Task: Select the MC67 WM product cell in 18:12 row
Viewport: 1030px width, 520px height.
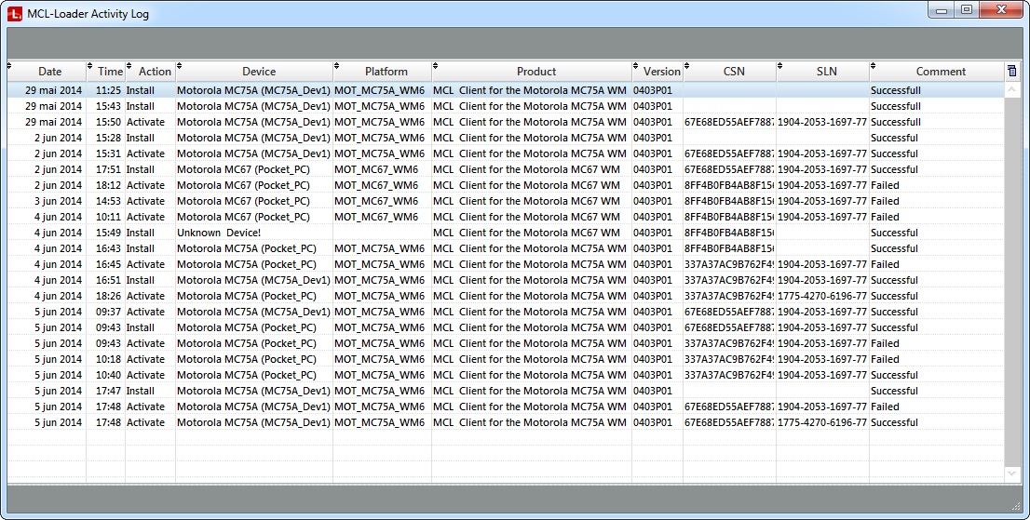Action: click(x=527, y=185)
